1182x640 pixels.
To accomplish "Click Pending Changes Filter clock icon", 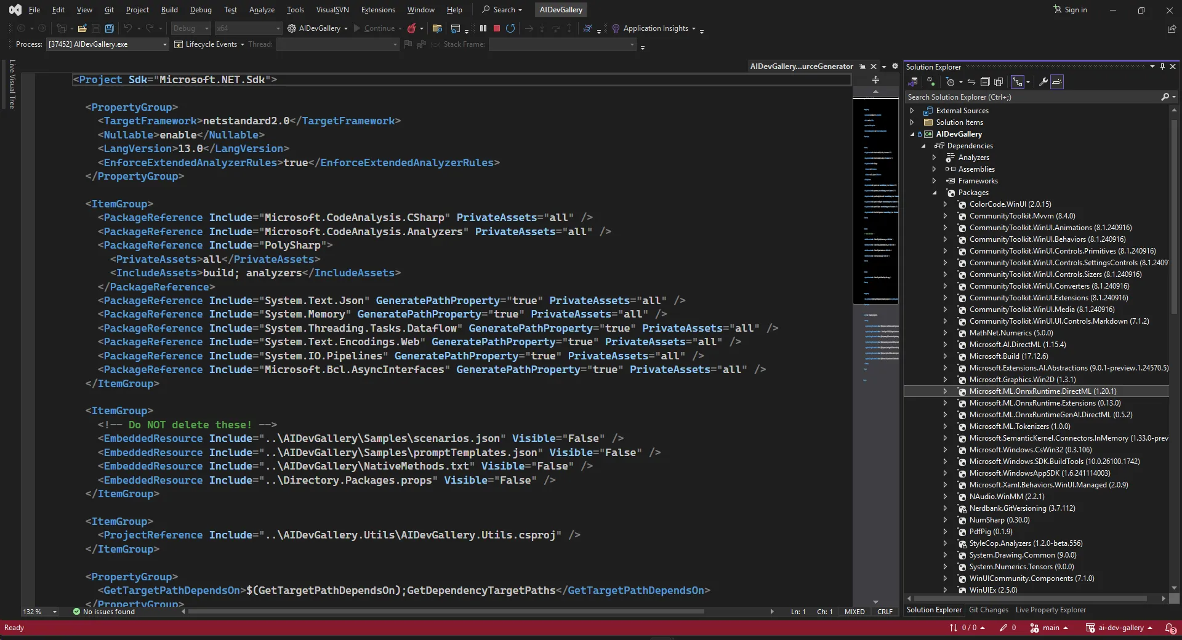I will 950,82.
